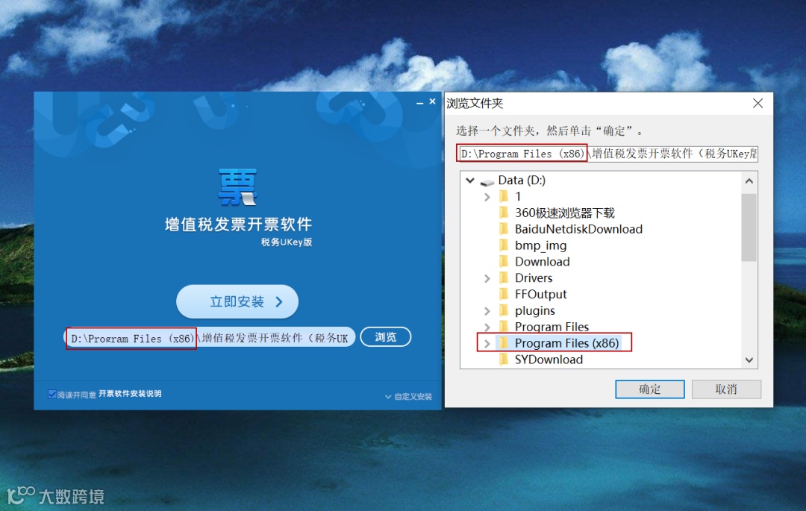Click the folder tree scrollbar down arrow

coord(749,360)
